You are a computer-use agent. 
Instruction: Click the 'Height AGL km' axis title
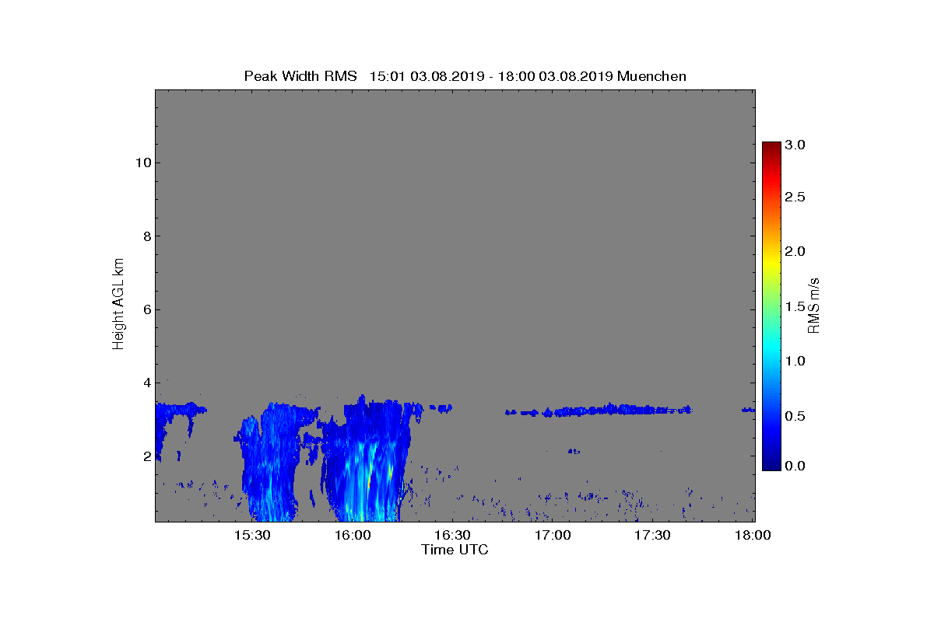[118, 306]
